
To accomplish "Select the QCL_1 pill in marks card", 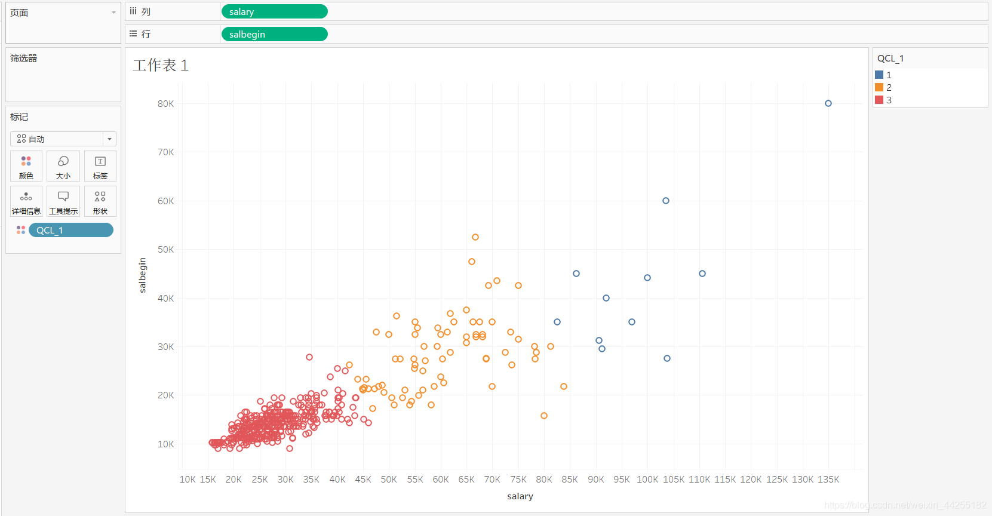I will pos(71,230).
